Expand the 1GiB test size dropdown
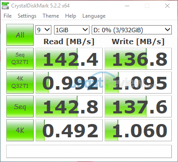Image resolution: width=178 pixels, height=162 pixels. click(x=72, y=30)
